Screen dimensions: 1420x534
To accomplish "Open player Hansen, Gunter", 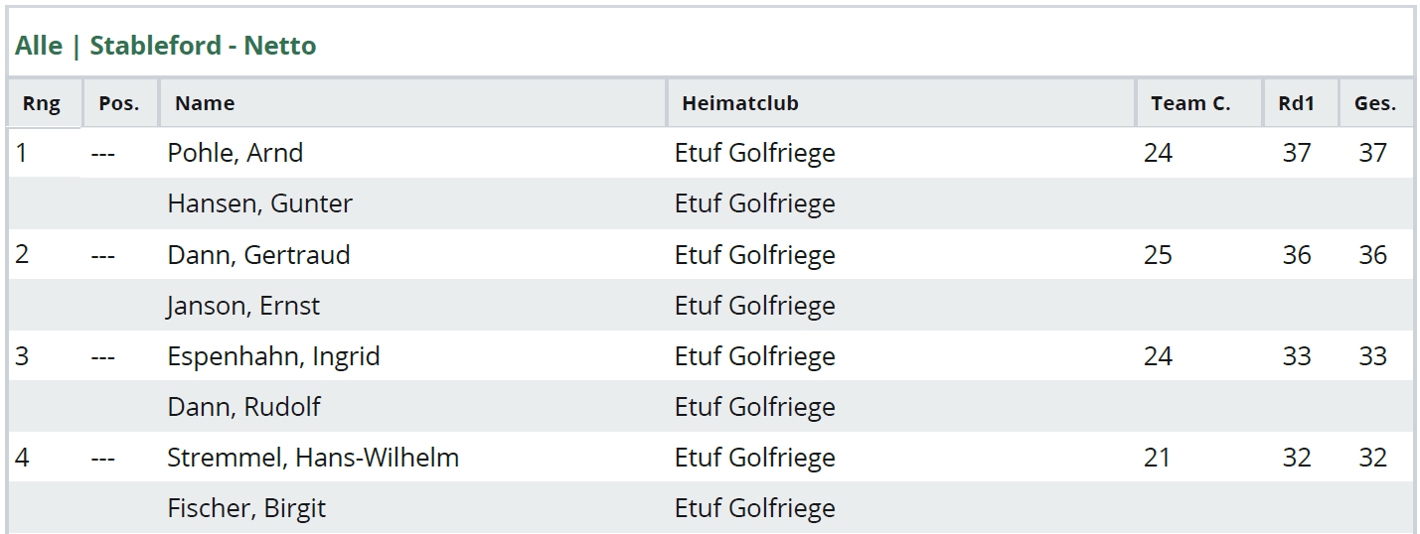I will 260,203.
